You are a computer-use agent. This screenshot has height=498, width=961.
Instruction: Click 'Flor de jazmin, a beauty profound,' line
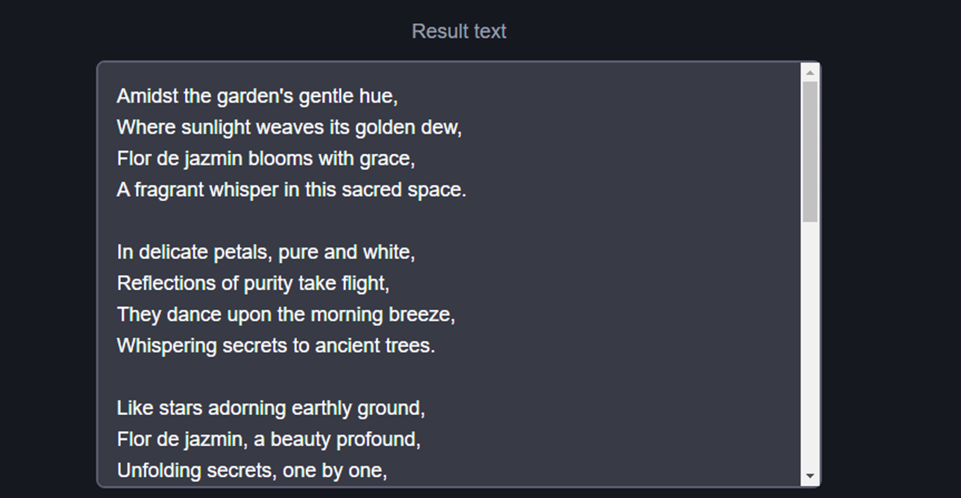[x=269, y=439]
